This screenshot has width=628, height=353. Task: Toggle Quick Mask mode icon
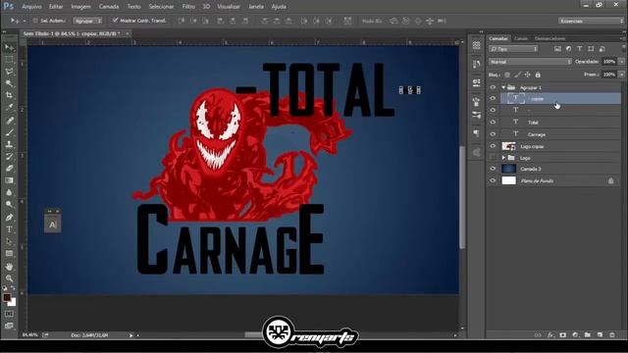pos(9,314)
